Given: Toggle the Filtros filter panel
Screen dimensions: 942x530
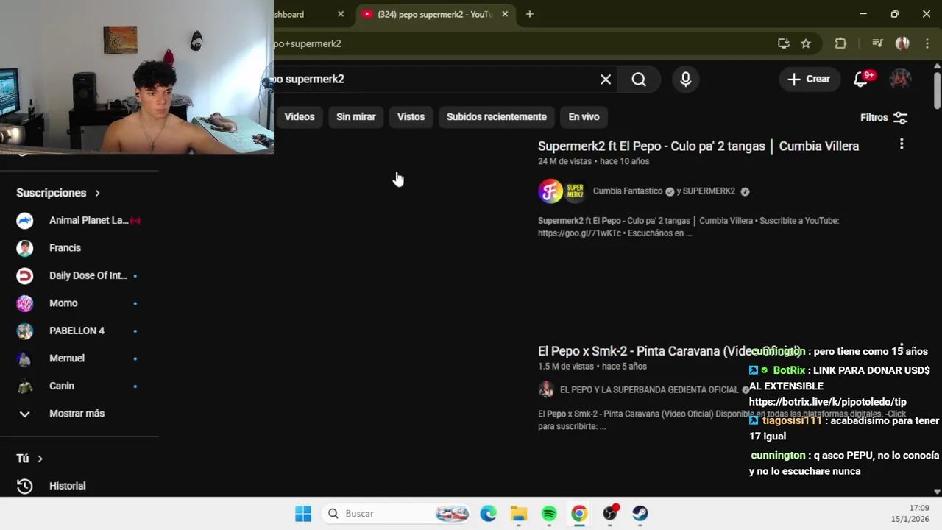Looking at the screenshot, I should [x=884, y=118].
